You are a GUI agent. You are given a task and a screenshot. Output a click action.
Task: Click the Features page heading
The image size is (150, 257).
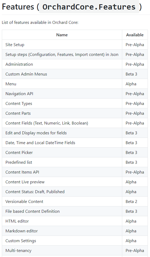[72, 7]
